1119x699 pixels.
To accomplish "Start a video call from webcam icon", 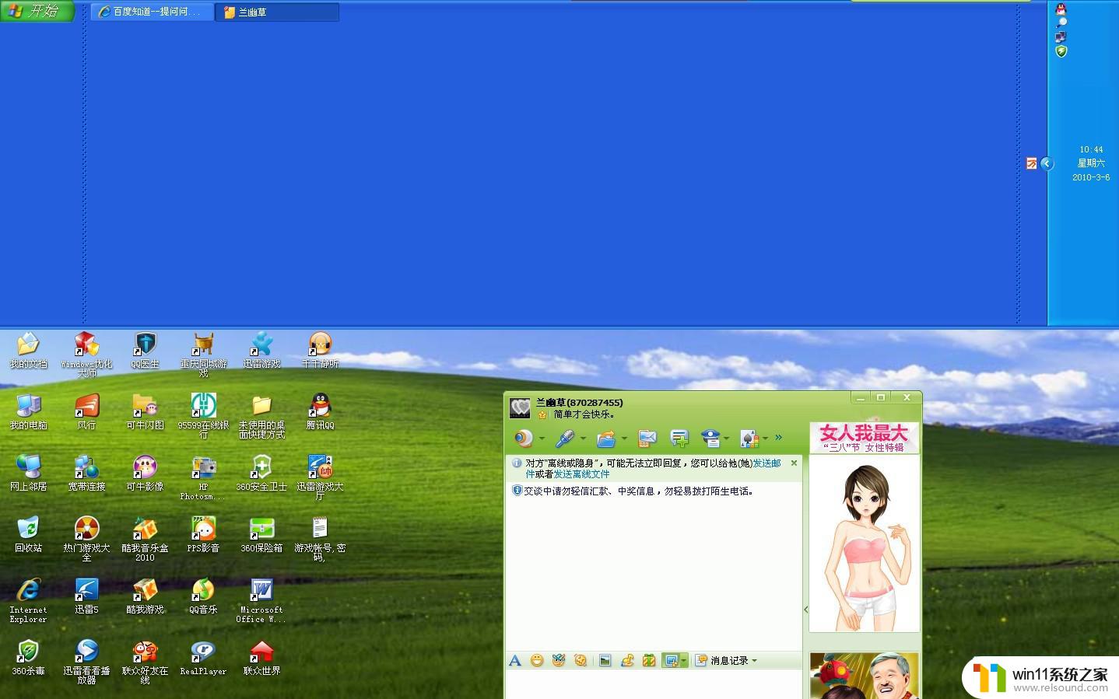I will 524,439.
